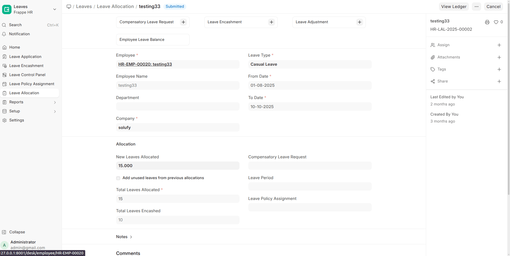This screenshot has height=256, width=510.
Task: Expand the Reports sidebar section
Action: [x=55, y=102]
